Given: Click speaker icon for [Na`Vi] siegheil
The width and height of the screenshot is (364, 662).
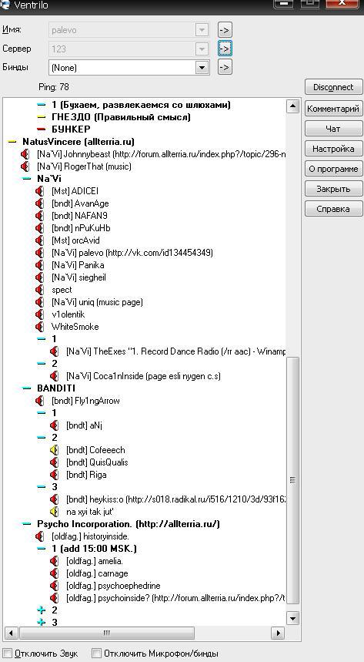Looking at the screenshot, I should pyautogui.click(x=40, y=277).
